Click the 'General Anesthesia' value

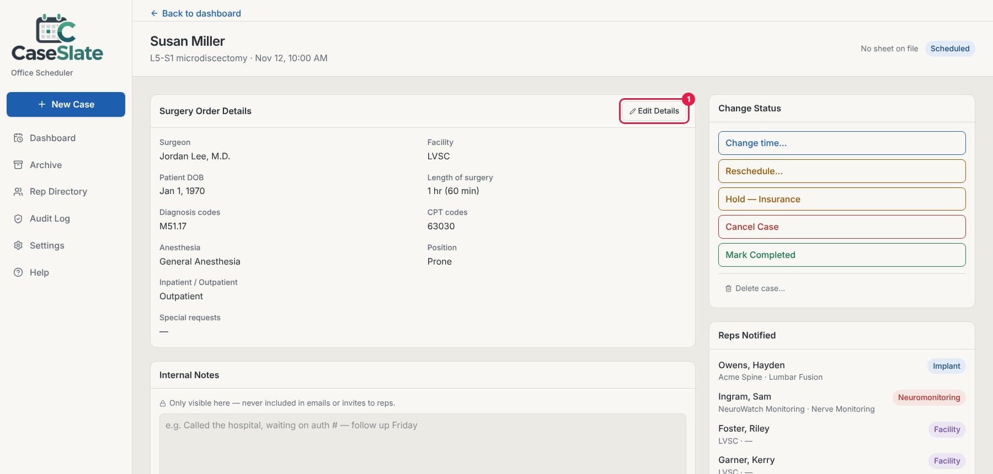[200, 261]
